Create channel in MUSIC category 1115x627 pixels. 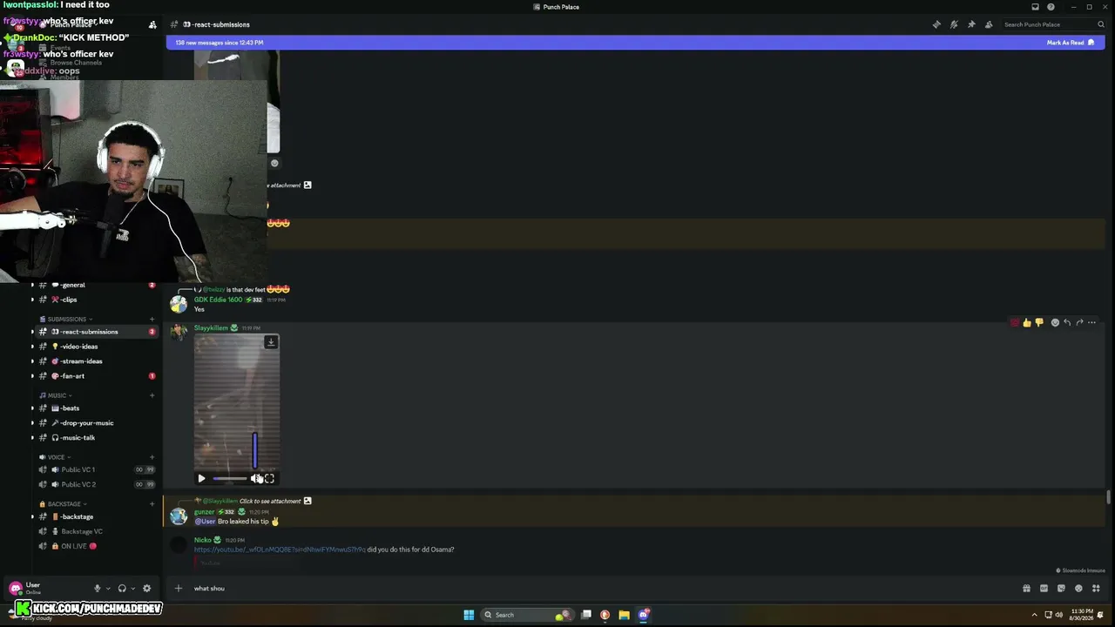(x=152, y=395)
